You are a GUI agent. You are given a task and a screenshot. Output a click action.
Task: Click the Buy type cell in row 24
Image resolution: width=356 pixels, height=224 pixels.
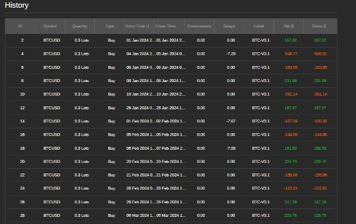(x=112, y=188)
